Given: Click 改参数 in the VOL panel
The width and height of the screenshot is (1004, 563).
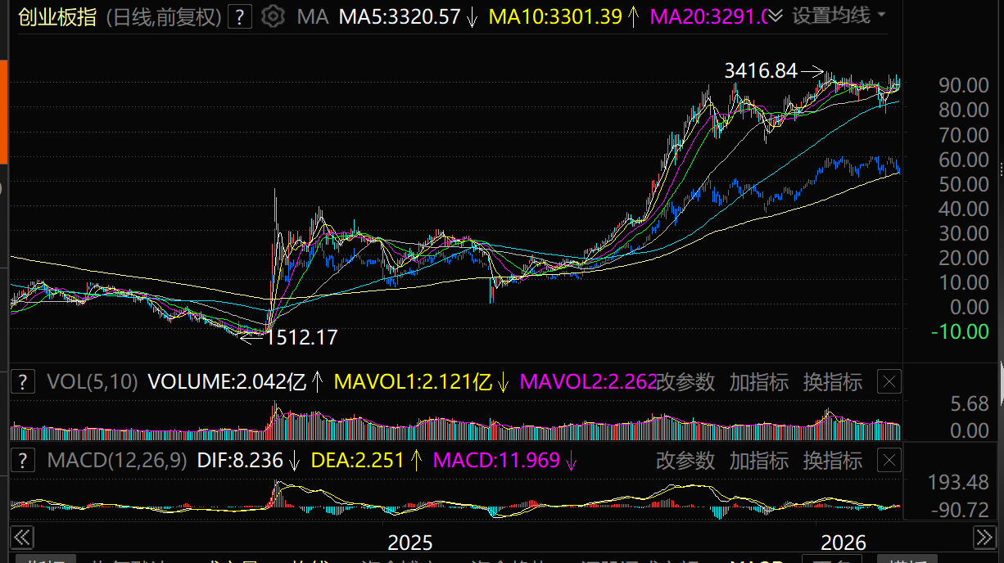Looking at the screenshot, I should click(685, 381).
